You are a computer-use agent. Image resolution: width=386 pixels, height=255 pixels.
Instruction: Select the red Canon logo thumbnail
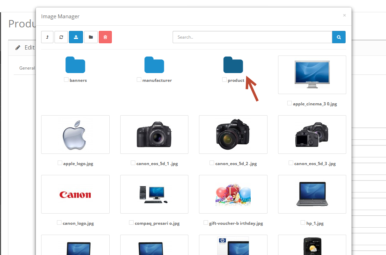(x=75, y=194)
